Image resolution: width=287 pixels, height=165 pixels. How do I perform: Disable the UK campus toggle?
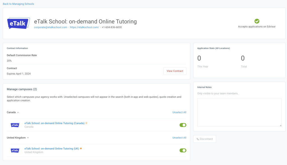click(x=183, y=150)
